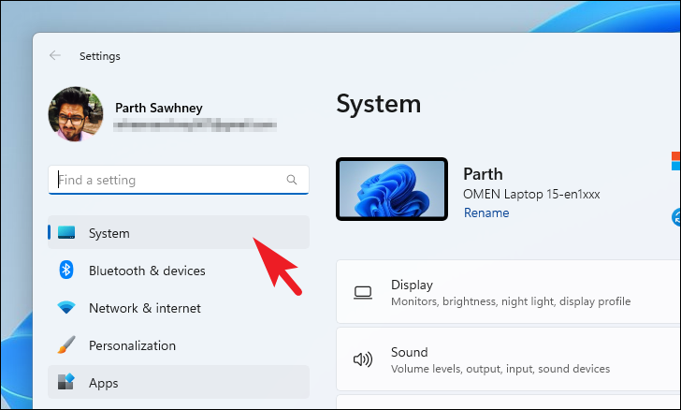Click the Display laptop icon
This screenshot has height=410, width=681.
[x=363, y=293]
